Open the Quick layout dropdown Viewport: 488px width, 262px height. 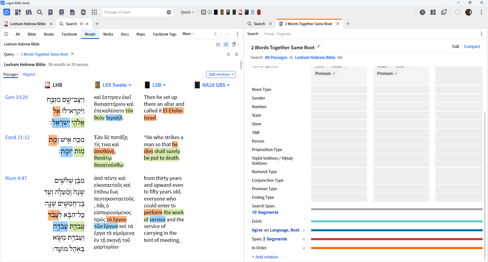187,12
